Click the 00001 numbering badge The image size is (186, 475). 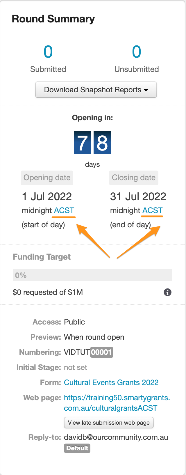click(x=101, y=352)
